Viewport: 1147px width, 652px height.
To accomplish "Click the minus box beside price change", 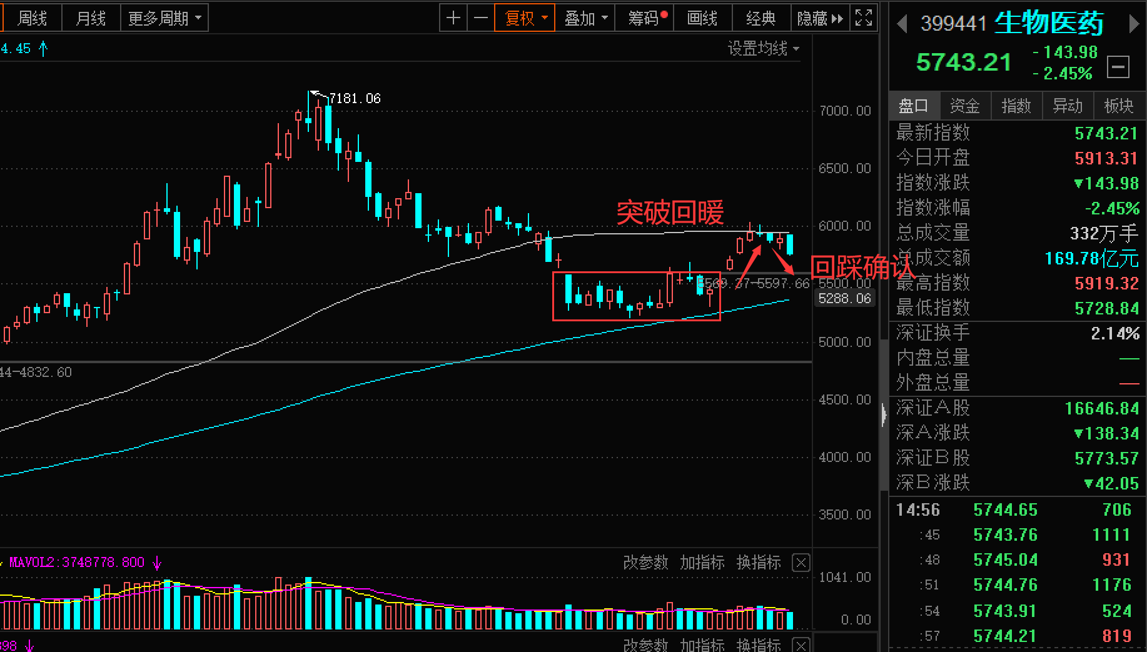I will tap(1118, 66).
